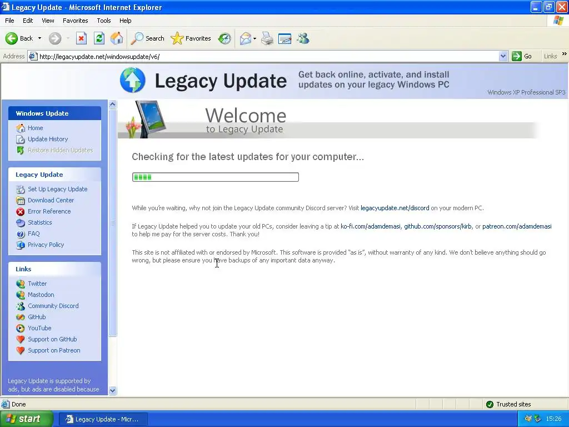This screenshot has height=427, width=569.
Task: Click the Legacy Update globe logo
Action: pos(133,80)
